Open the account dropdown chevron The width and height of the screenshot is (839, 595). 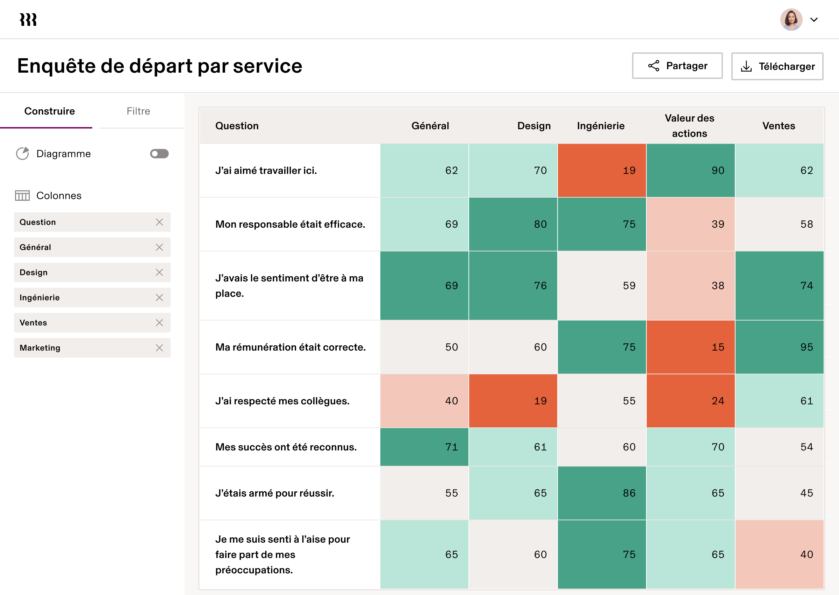tap(815, 20)
